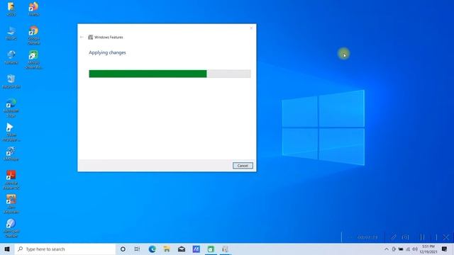Launch Edge from the taskbar
The width and height of the screenshot is (454, 255).
[x=153, y=249]
